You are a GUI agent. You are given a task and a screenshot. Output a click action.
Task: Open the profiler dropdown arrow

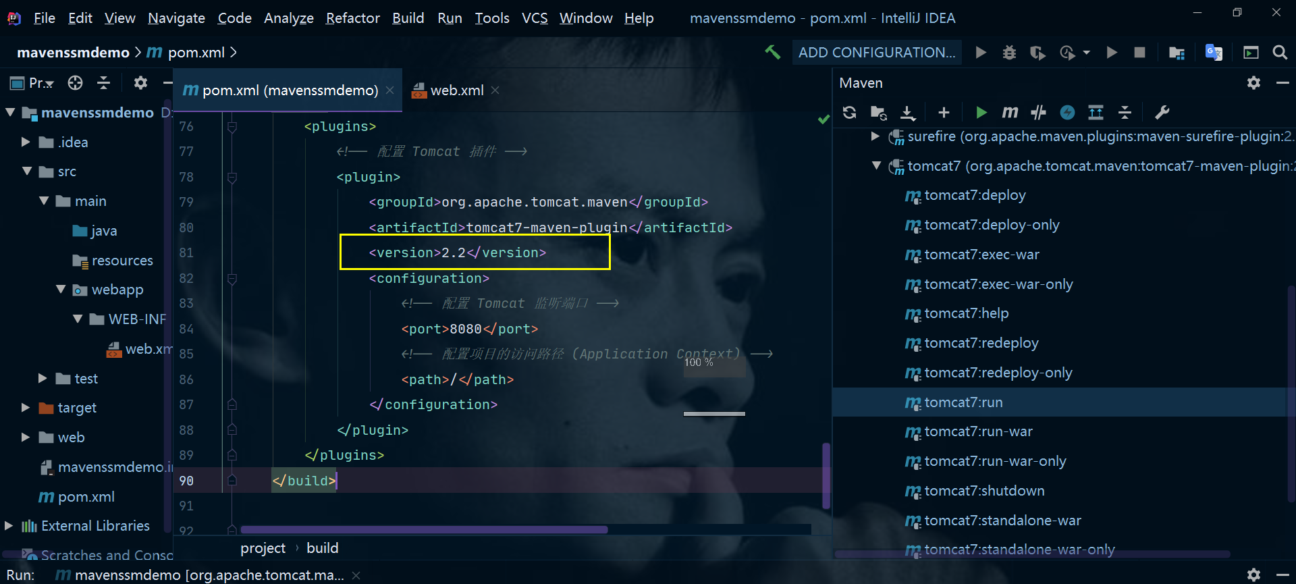(1086, 52)
